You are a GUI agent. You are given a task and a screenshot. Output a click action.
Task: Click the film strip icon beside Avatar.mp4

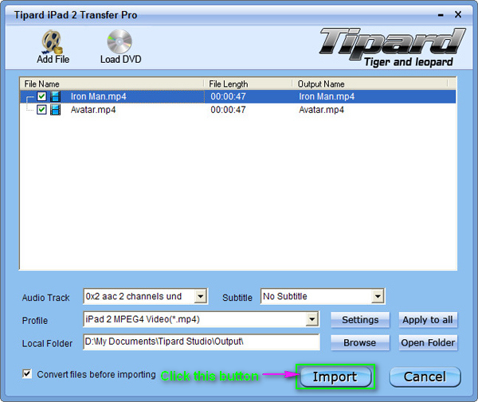[x=55, y=110]
